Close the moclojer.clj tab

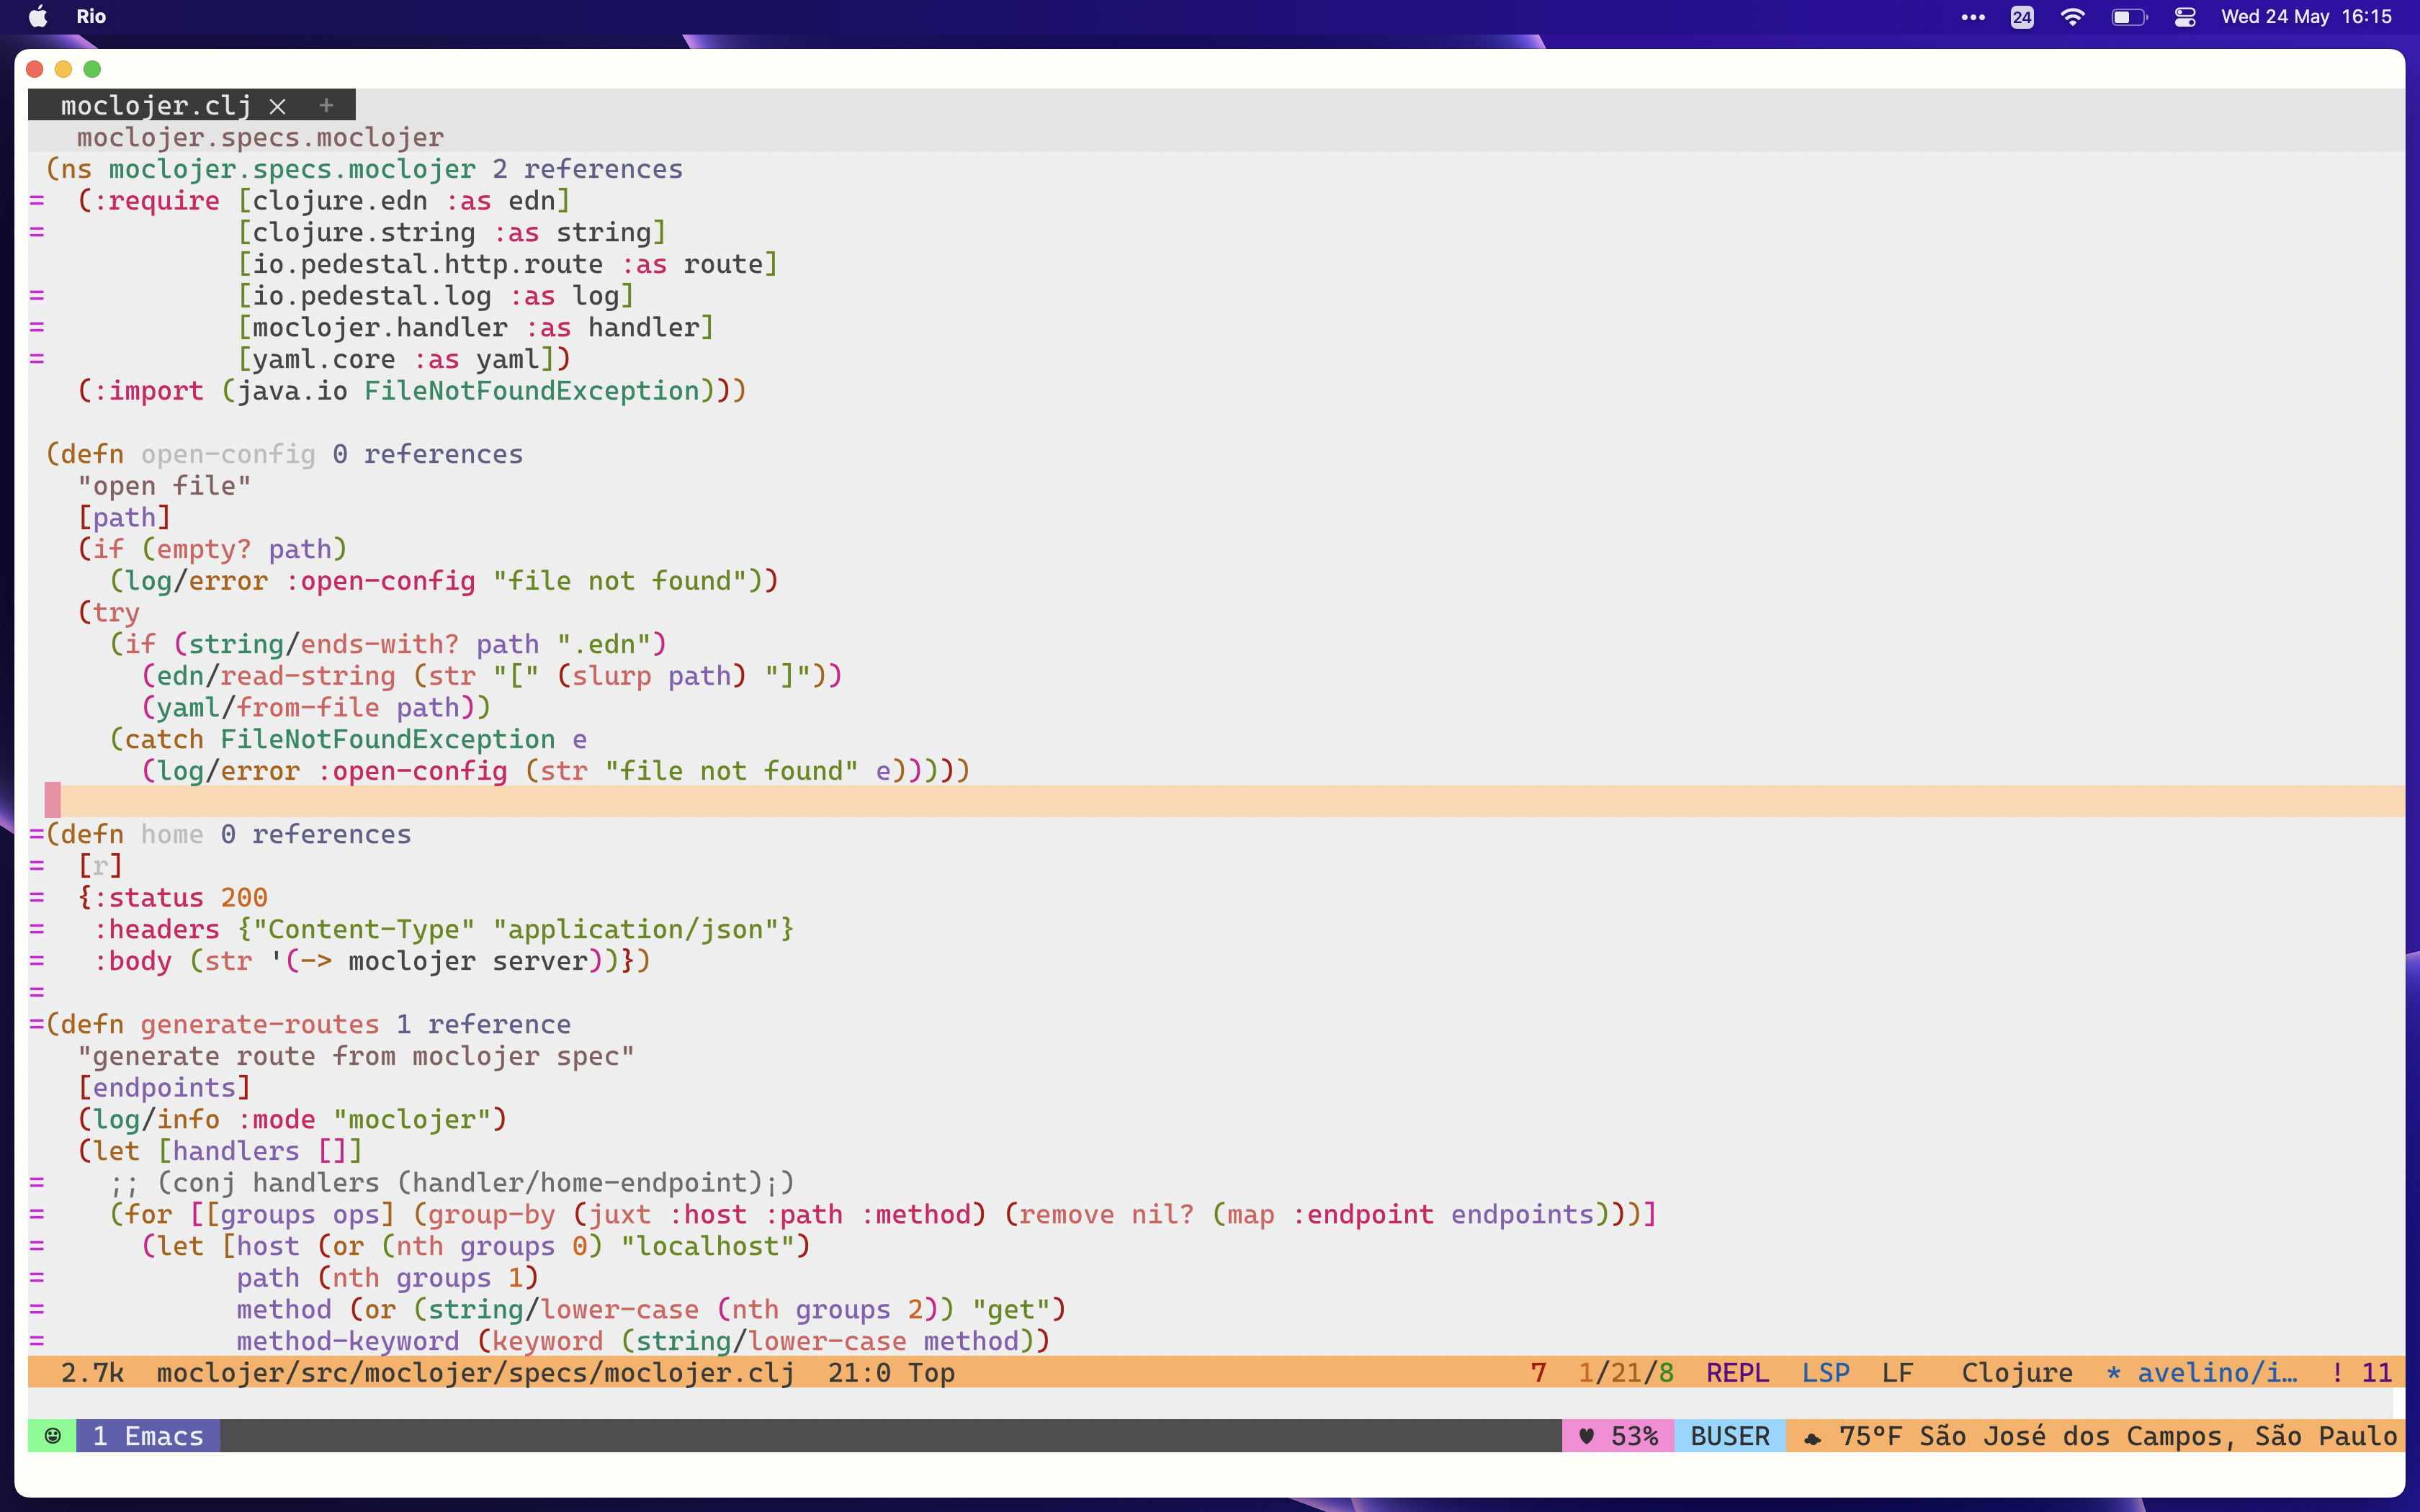(x=278, y=106)
